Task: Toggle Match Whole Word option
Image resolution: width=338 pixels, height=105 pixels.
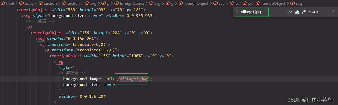Action: pos(297,12)
